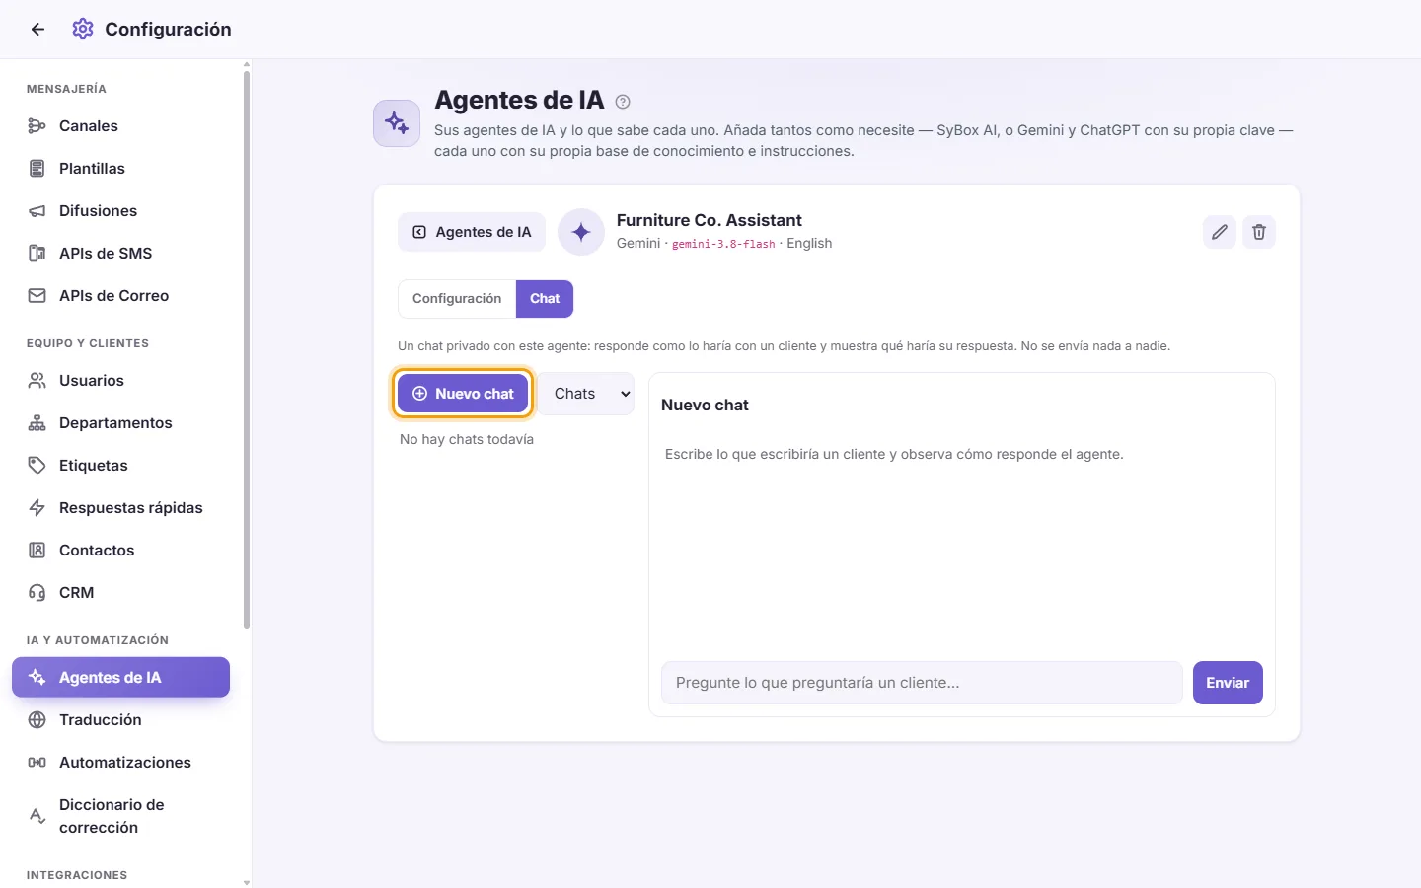Screen dimensions: 1421x888
Task: Switch to the Configuración tab
Action: point(457,299)
